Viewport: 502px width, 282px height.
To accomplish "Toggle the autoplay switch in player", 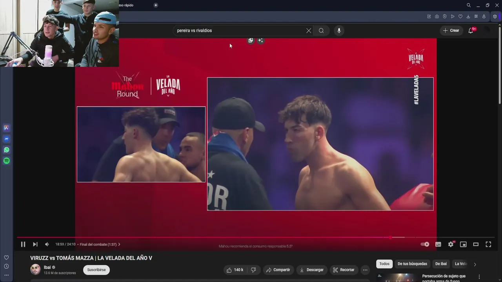I will click(x=425, y=244).
